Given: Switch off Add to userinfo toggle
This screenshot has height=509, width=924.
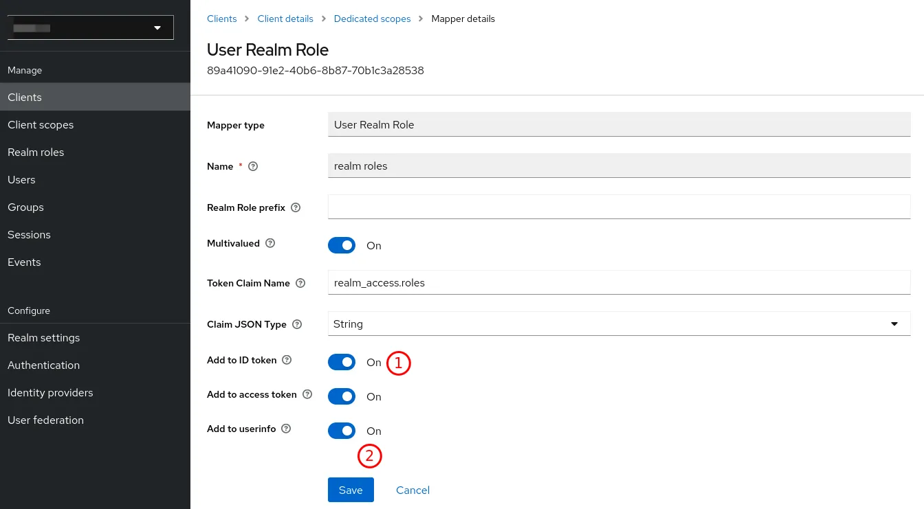Looking at the screenshot, I should [x=342, y=431].
